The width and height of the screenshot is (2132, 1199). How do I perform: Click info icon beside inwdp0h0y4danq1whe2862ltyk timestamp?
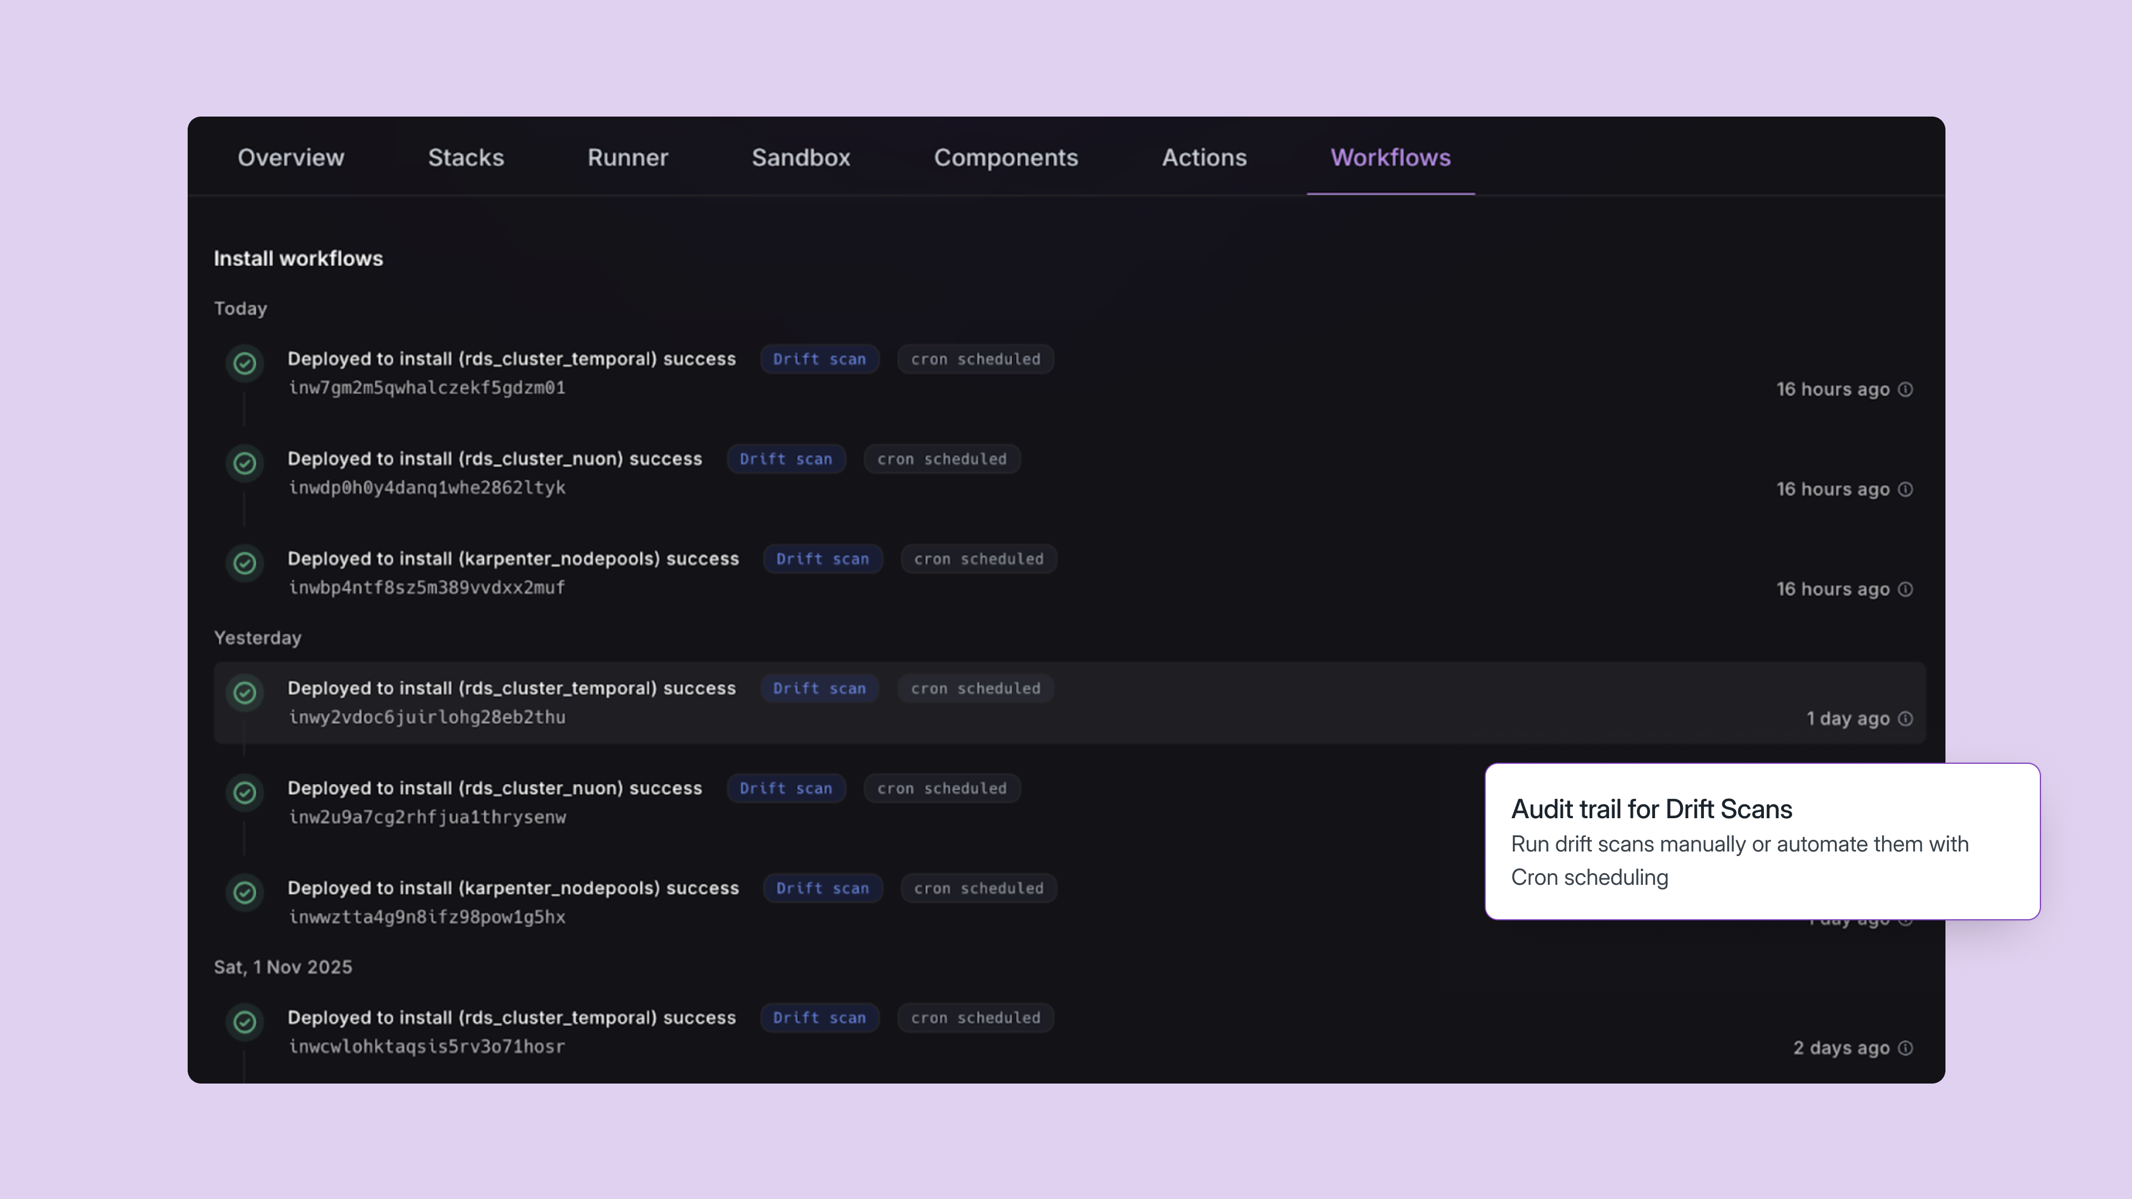pyautogui.click(x=1905, y=489)
